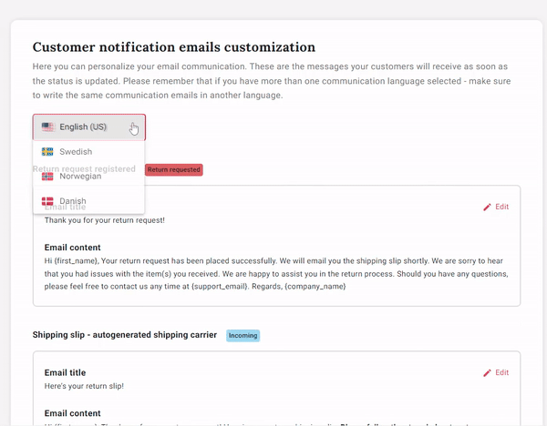
Task: Click the return request email content paragraph
Action: pyautogui.click(x=276, y=274)
